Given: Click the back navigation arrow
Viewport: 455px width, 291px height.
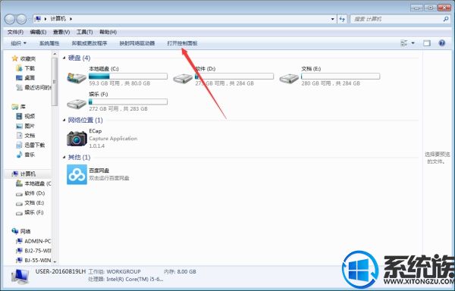Looking at the screenshot, I should (10, 20).
